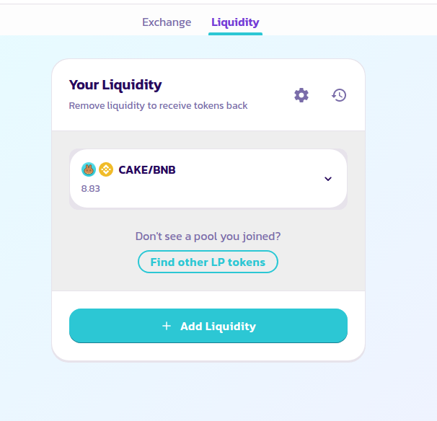Click 'Remove liquidity to receive tokens back' subtitle
This screenshot has height=421, width=437.
tap(159, 105)
